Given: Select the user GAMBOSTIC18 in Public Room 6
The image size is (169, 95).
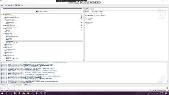Looking at the screenshot, I should click(x=12, y=49).
